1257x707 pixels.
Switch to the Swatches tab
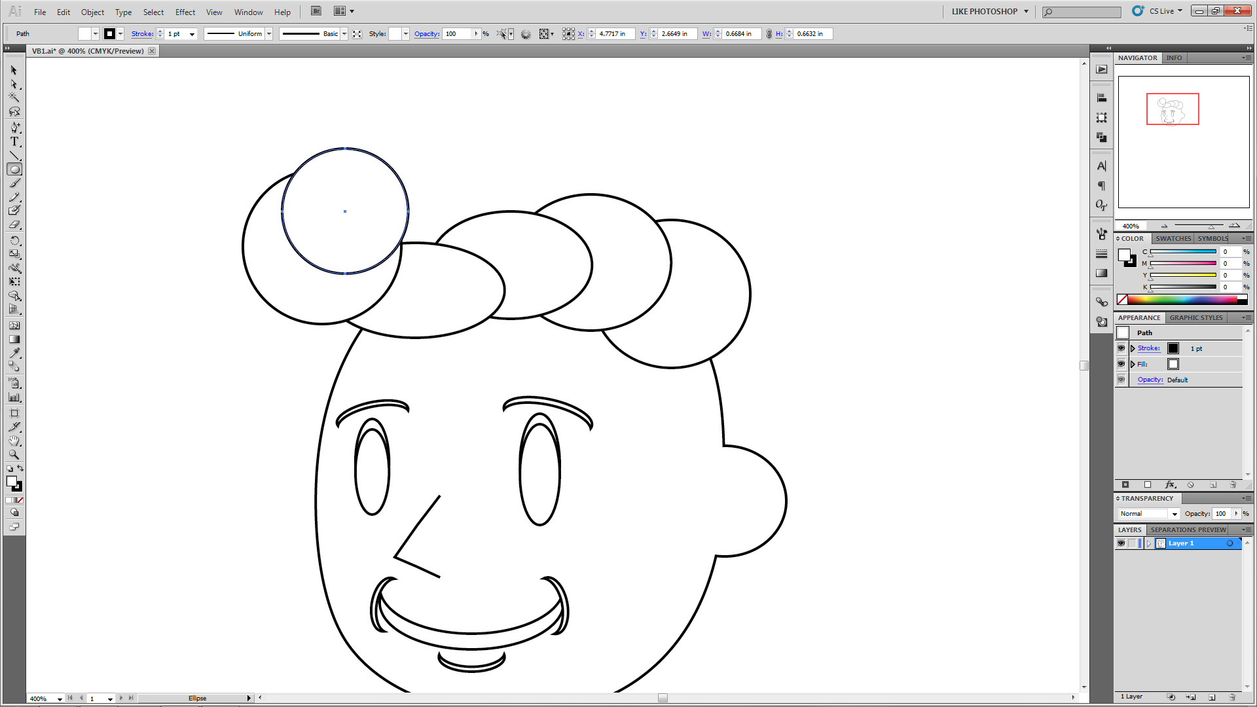(1173, 238)
